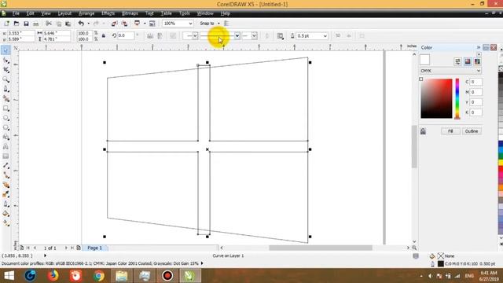503x283 pixels.
Task: Open the Bitmaps menu
Action: pos(130,13)
